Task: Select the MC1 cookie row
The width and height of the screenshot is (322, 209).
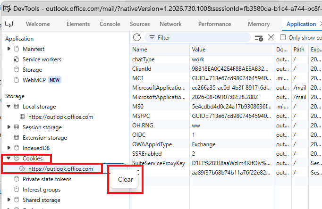Action: coord(226,78)
